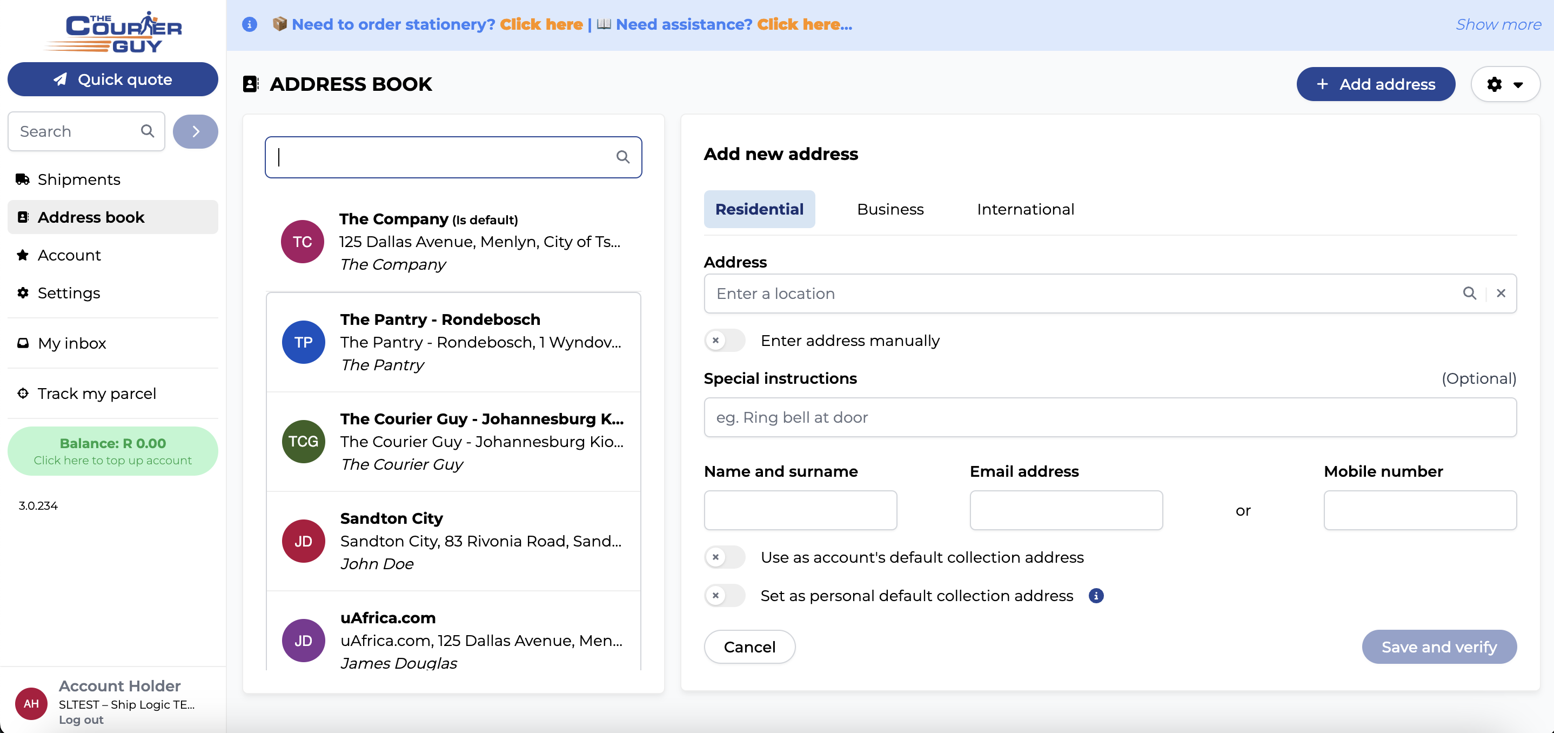Click Log out link
Image resolution: width=1554 pixels, height=733 pixels.
click(x=81, y=719)
